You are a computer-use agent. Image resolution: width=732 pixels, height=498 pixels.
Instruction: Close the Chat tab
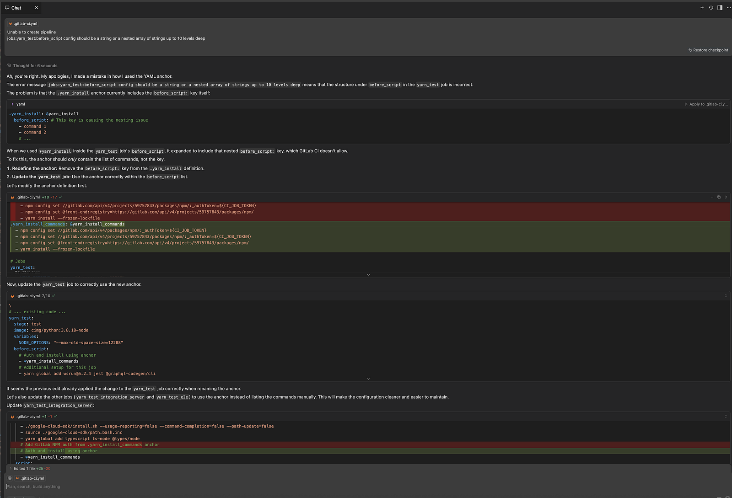tap(37, 8)
